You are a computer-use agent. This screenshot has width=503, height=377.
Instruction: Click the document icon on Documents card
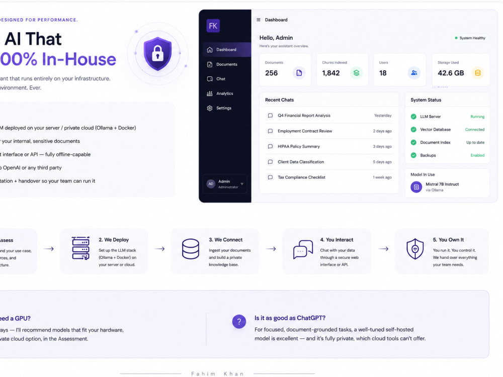click(x=299, y=73)
